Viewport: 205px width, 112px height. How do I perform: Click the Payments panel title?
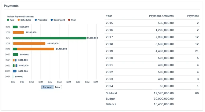(x=11, y=6)
